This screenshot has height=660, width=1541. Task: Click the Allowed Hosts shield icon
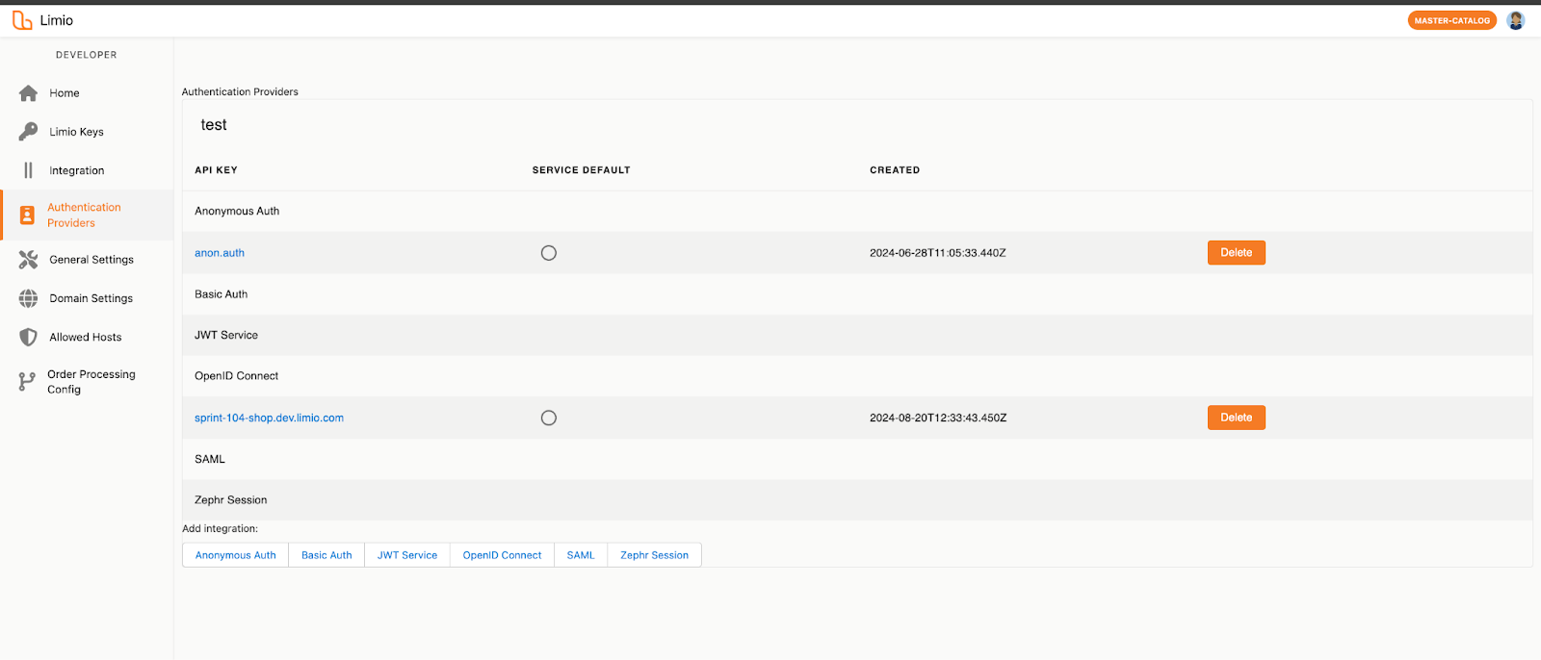[29, 337]
